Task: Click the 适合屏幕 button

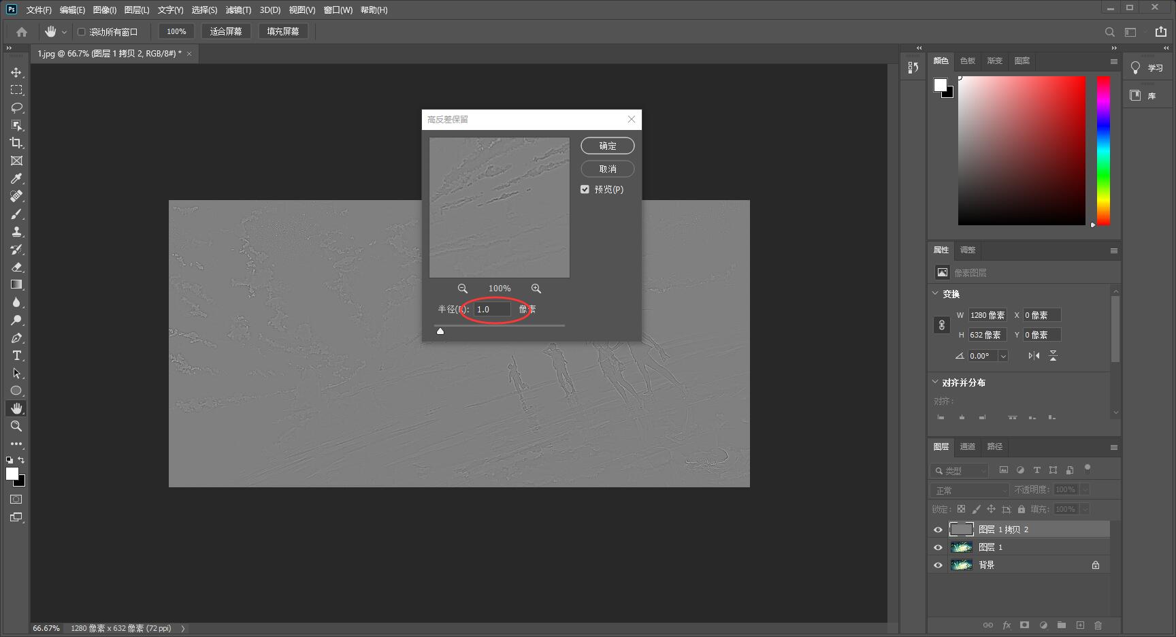Action: coord(226,31)
